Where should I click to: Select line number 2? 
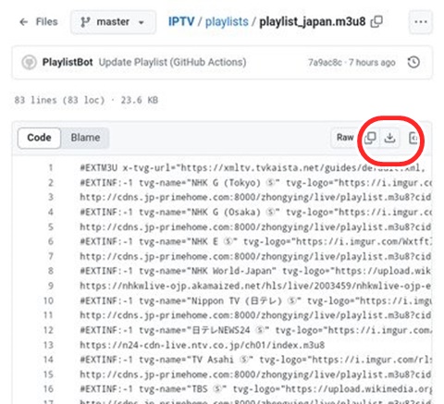point(51,183)
